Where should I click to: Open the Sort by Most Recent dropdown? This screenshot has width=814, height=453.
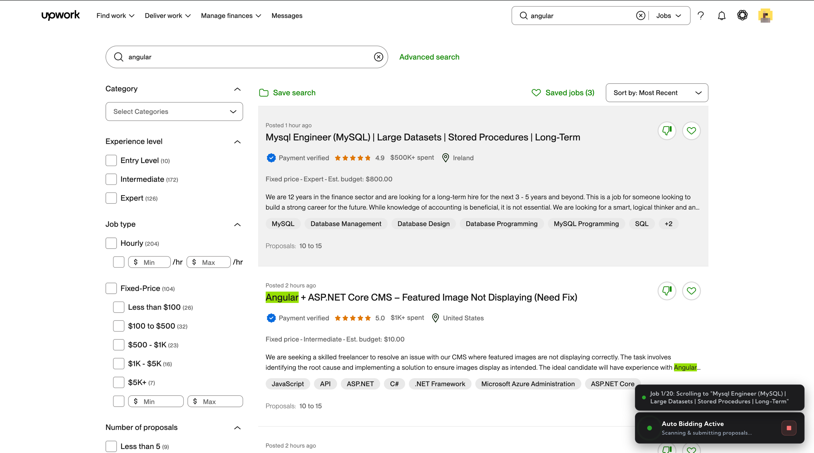tap(657, 93)
